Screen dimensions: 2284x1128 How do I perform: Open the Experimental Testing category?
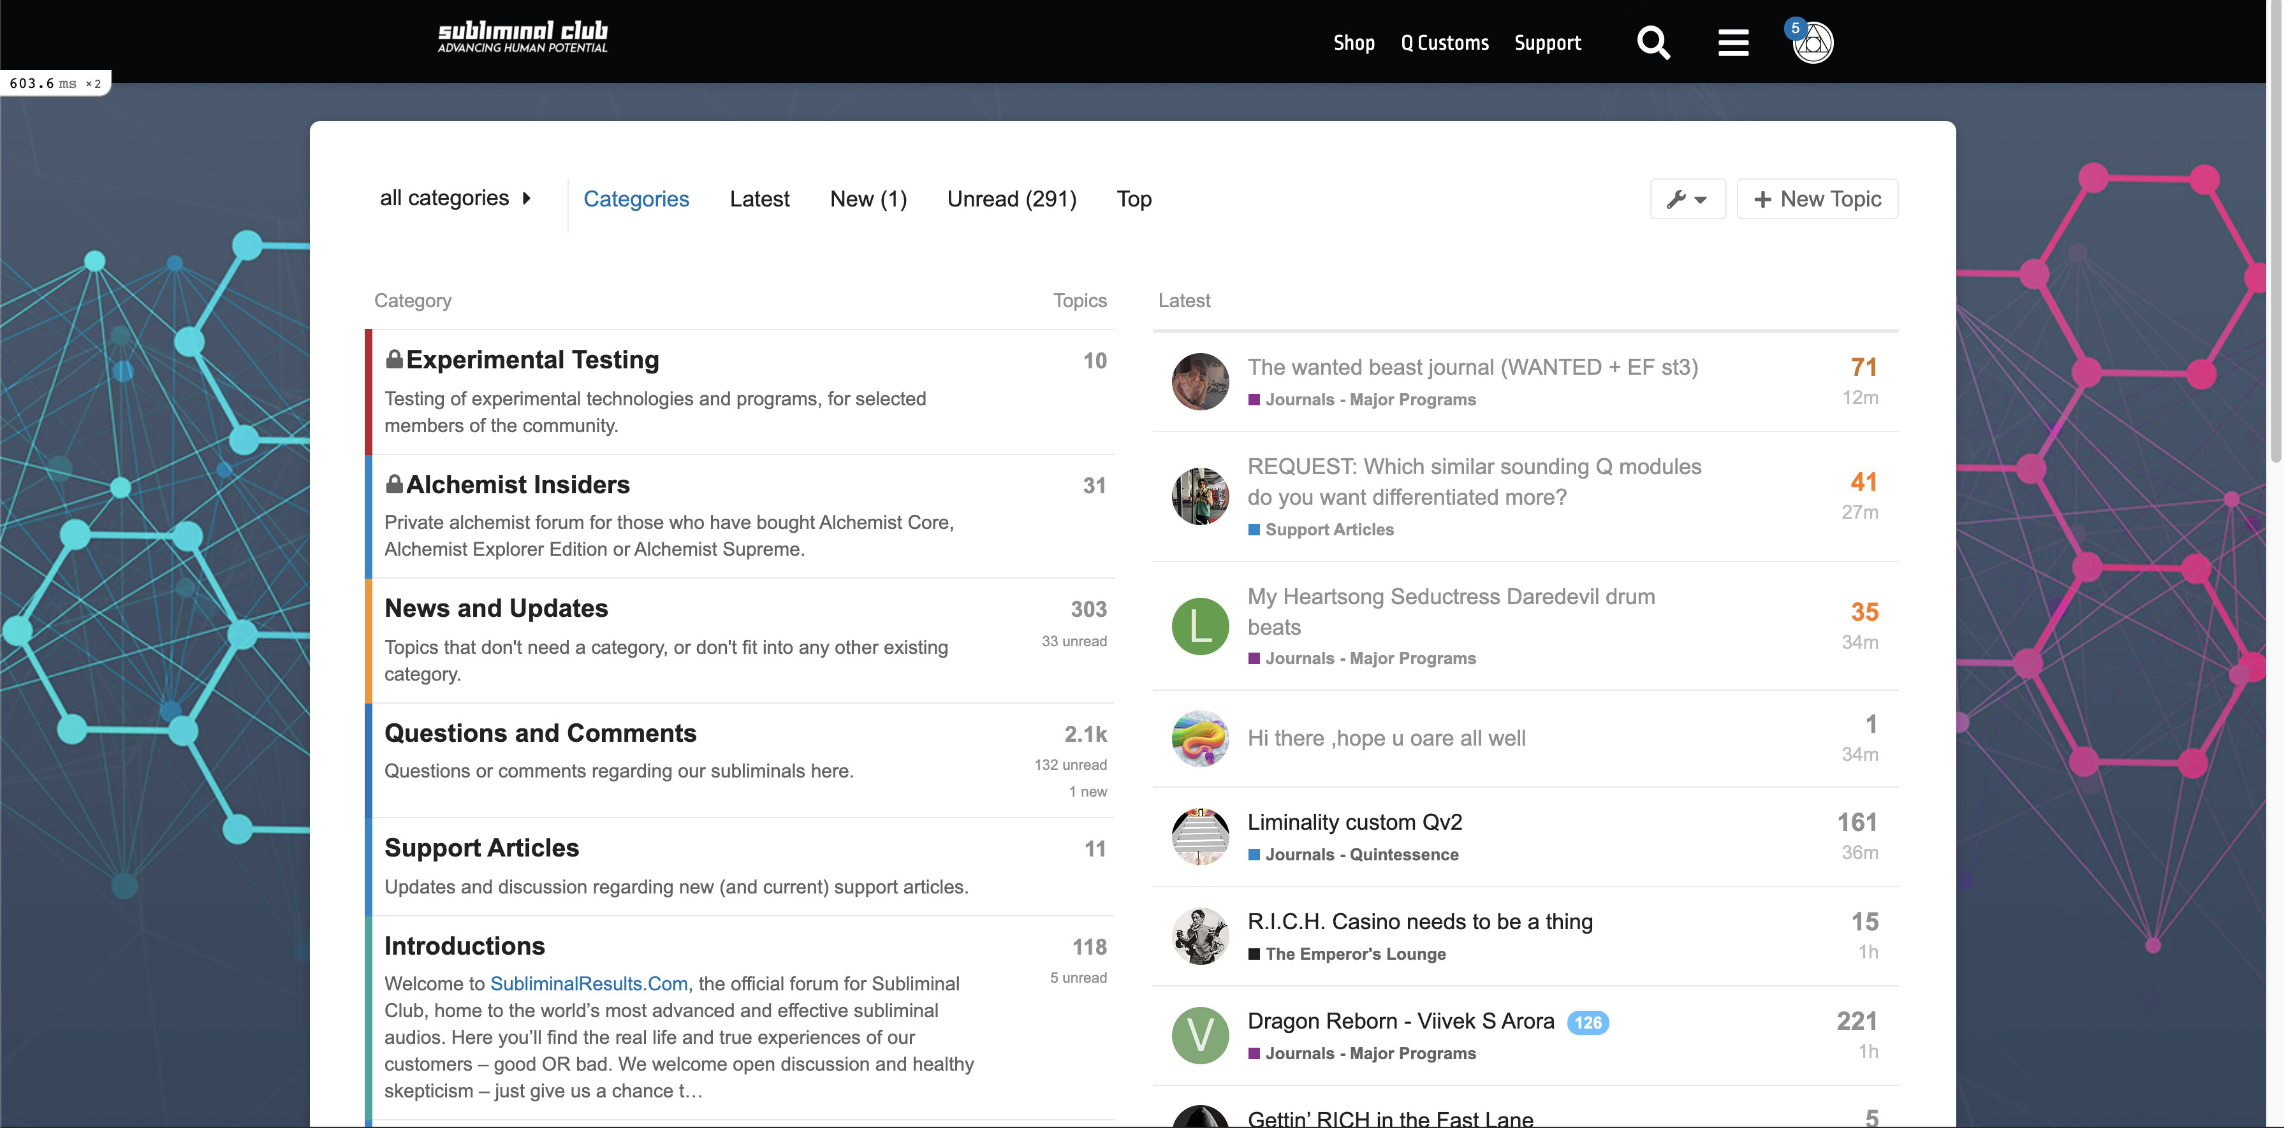click(x=532, y=360)
